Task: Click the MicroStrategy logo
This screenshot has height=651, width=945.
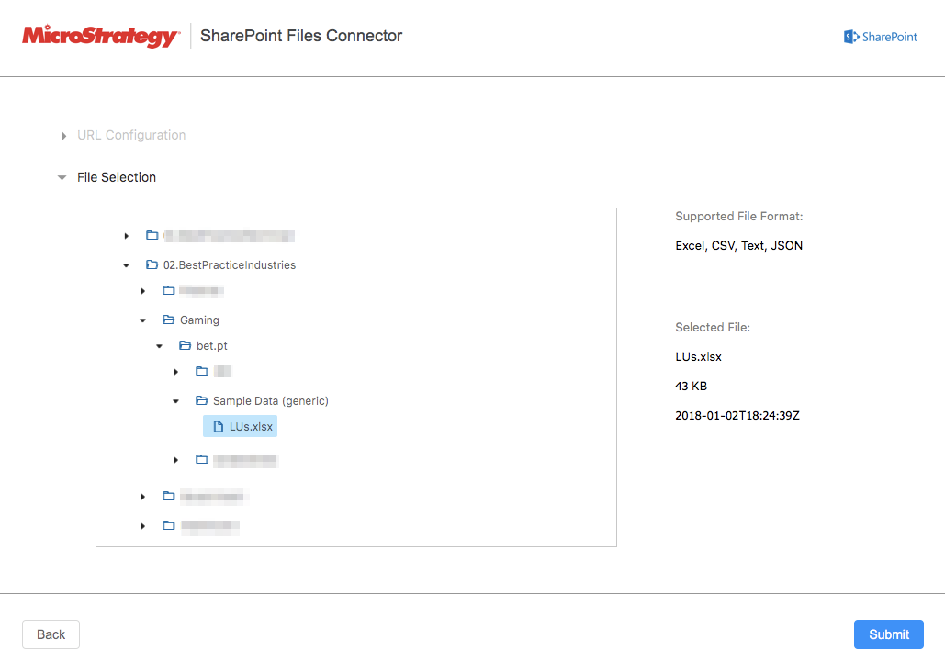Action: click(x=101, y=36)
